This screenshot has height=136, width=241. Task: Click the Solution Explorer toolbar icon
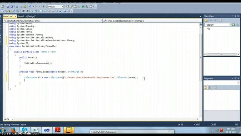click(67, 6)
